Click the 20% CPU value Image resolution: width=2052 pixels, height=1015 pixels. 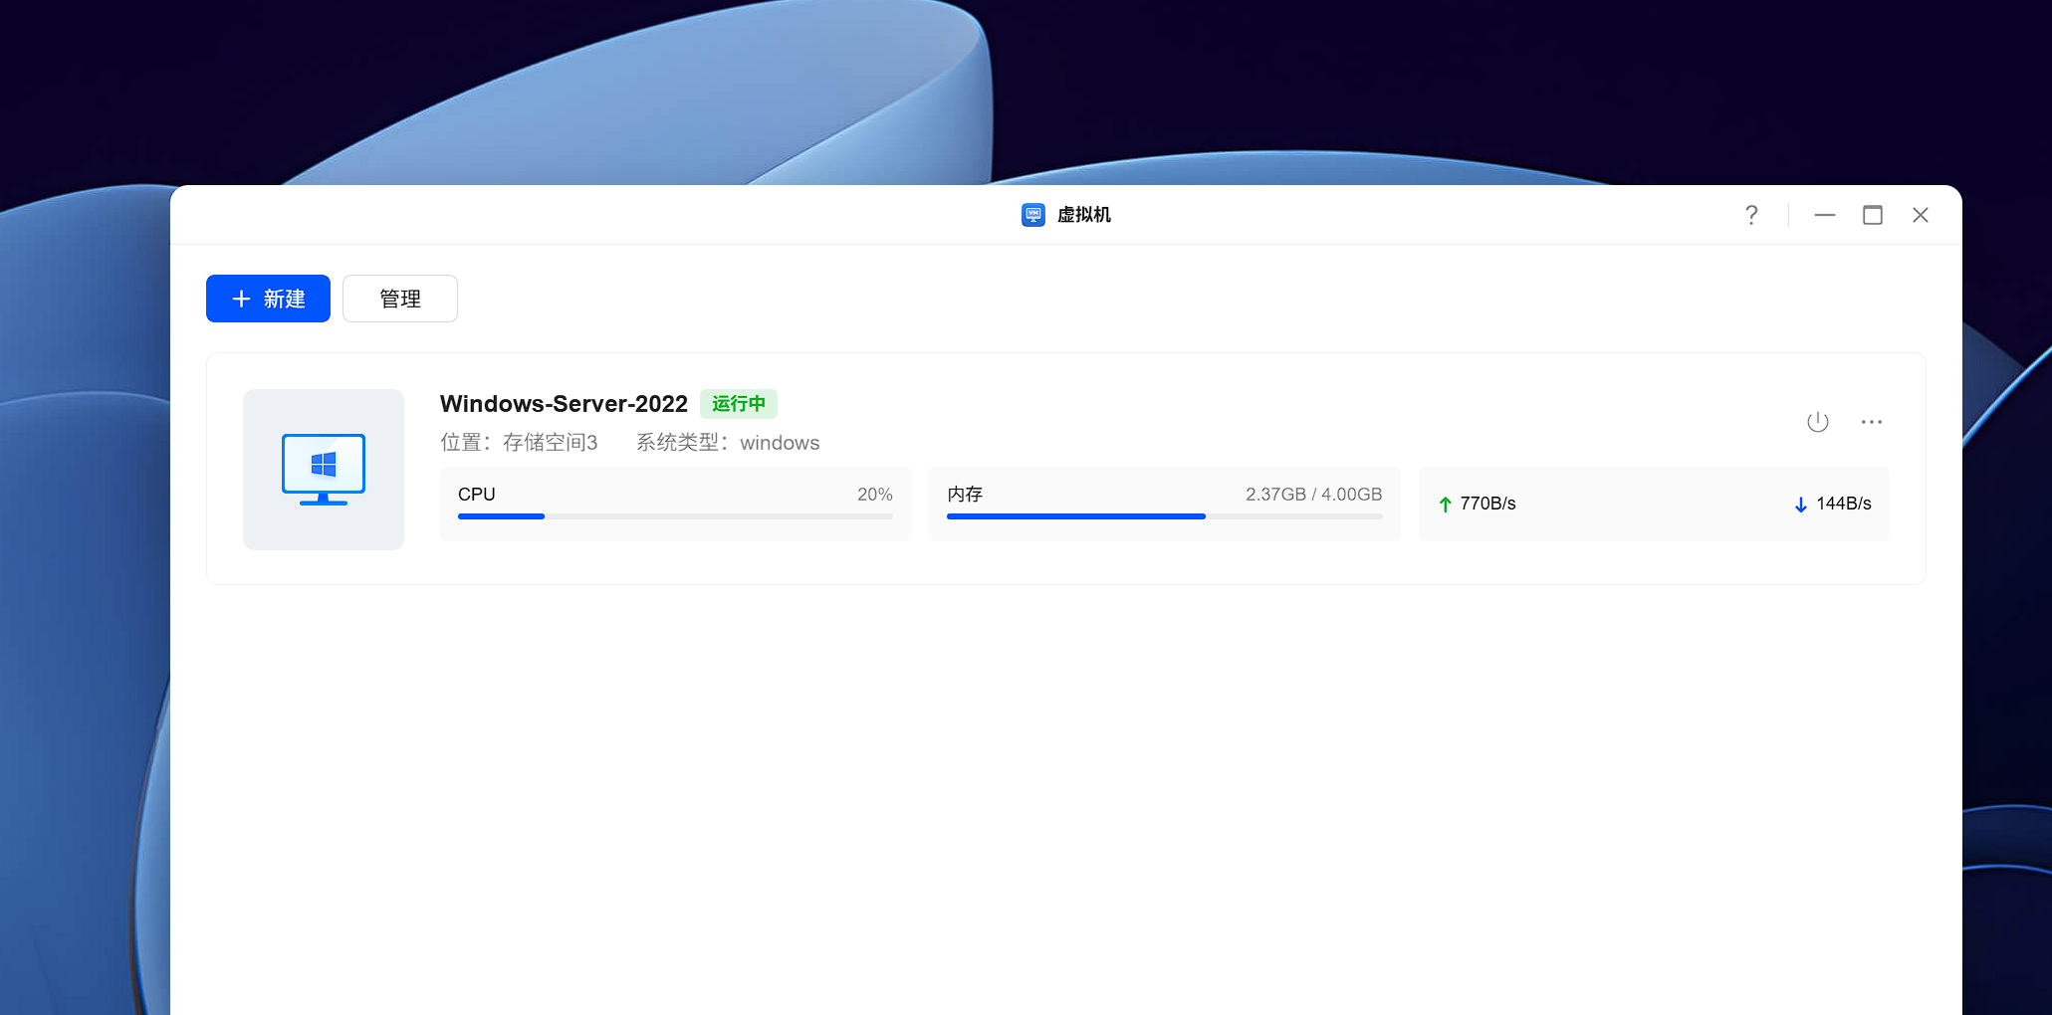[x=875, y=495]
